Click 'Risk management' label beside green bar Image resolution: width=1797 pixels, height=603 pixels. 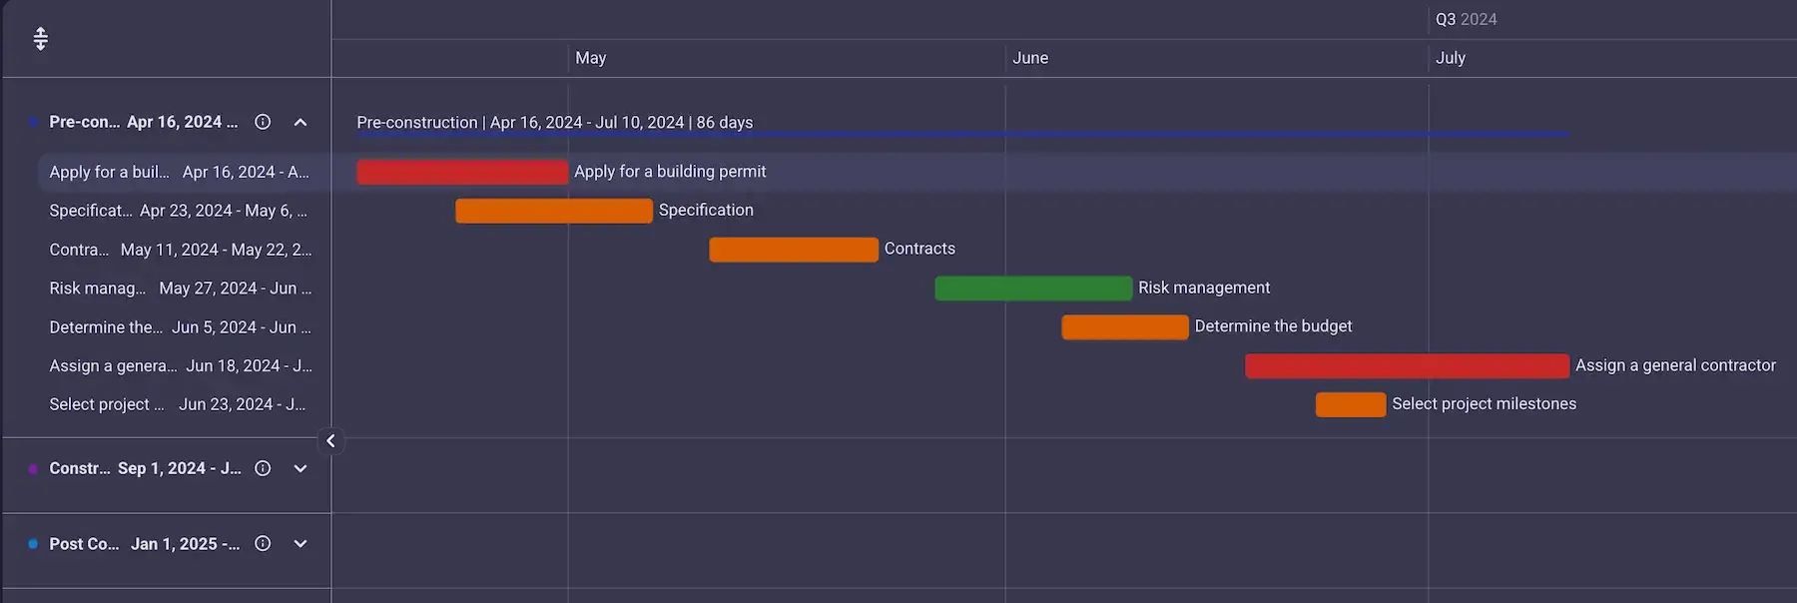(x=1204, y=288)
